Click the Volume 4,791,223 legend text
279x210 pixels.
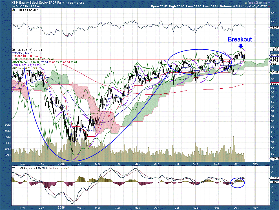pos(26,68)
